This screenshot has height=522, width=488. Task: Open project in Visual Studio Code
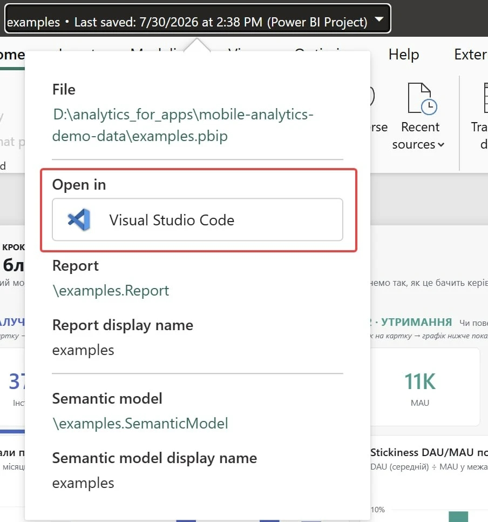pos(197,220)
